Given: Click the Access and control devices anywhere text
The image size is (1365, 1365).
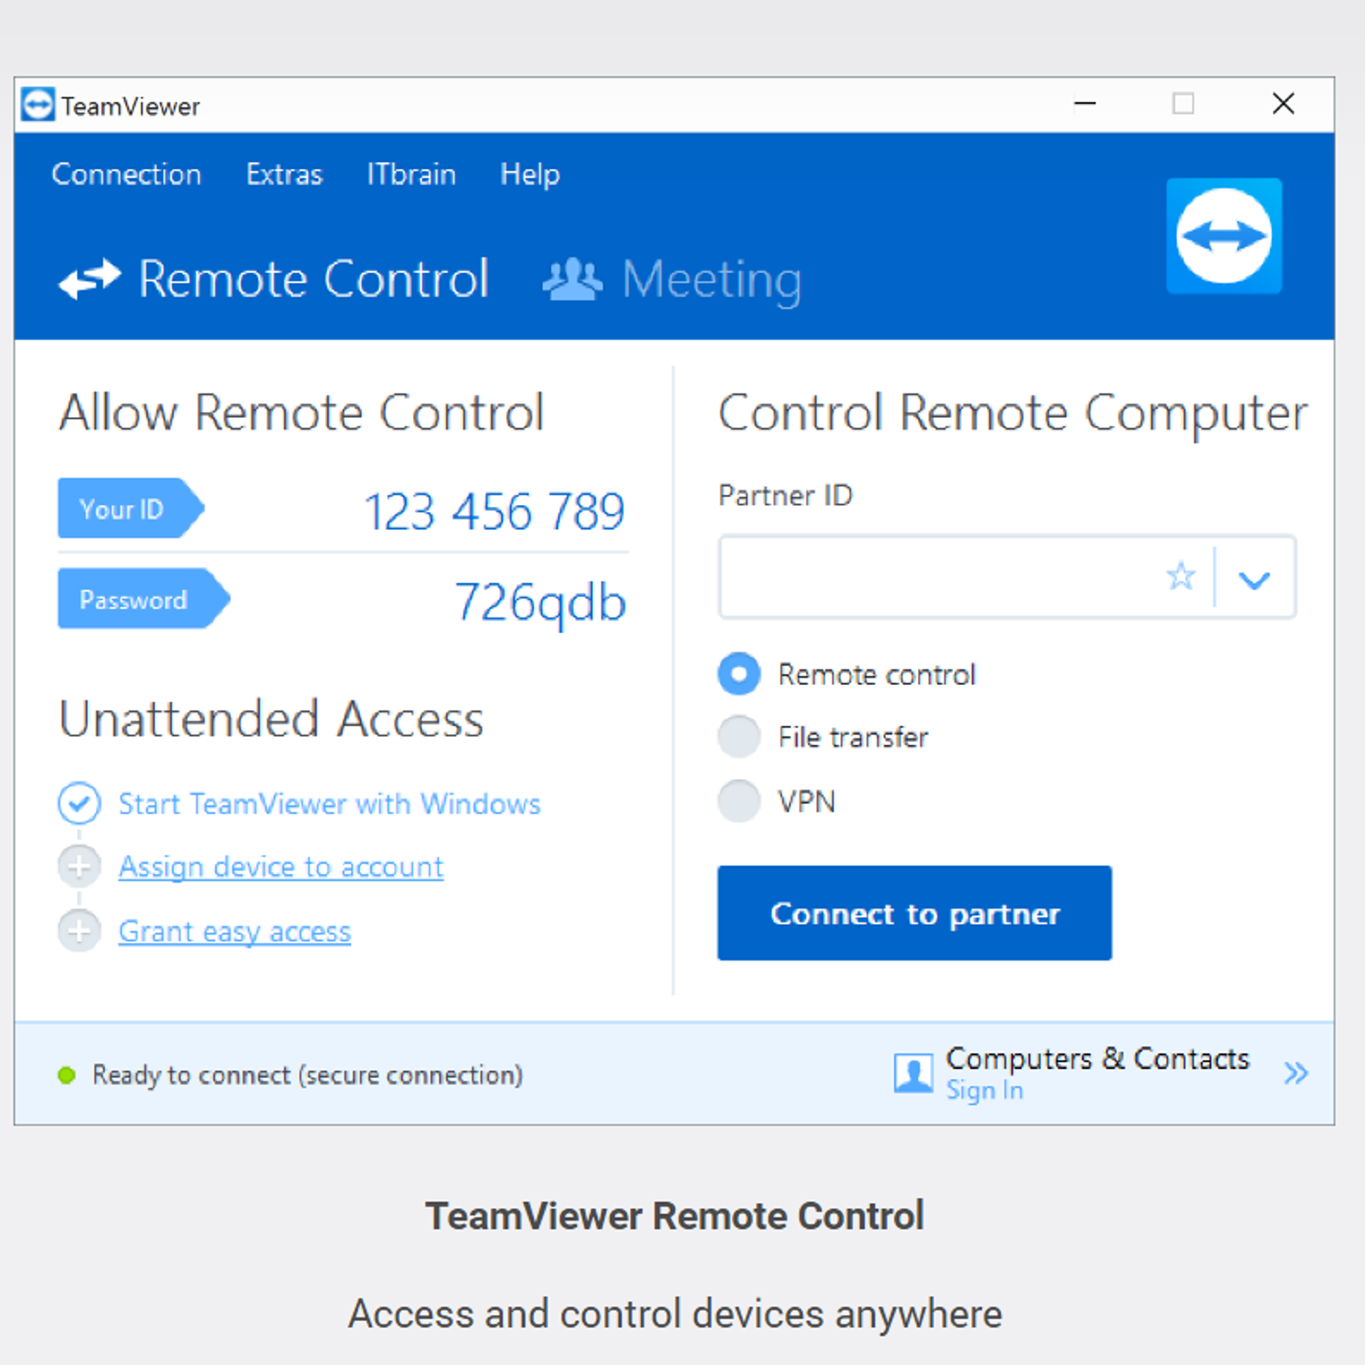Looking at the screenshot, I should click(x=675, y=1314).
